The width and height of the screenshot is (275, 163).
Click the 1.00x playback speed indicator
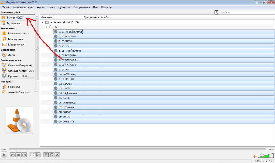click(x=258, y=161)
